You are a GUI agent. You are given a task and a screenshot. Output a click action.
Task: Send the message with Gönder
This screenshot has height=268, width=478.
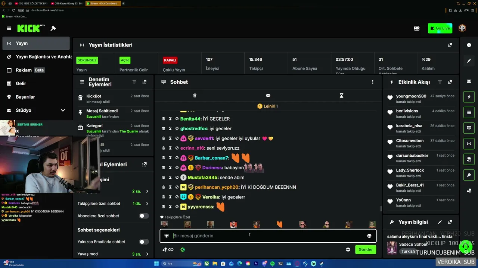tap(365, 249)
